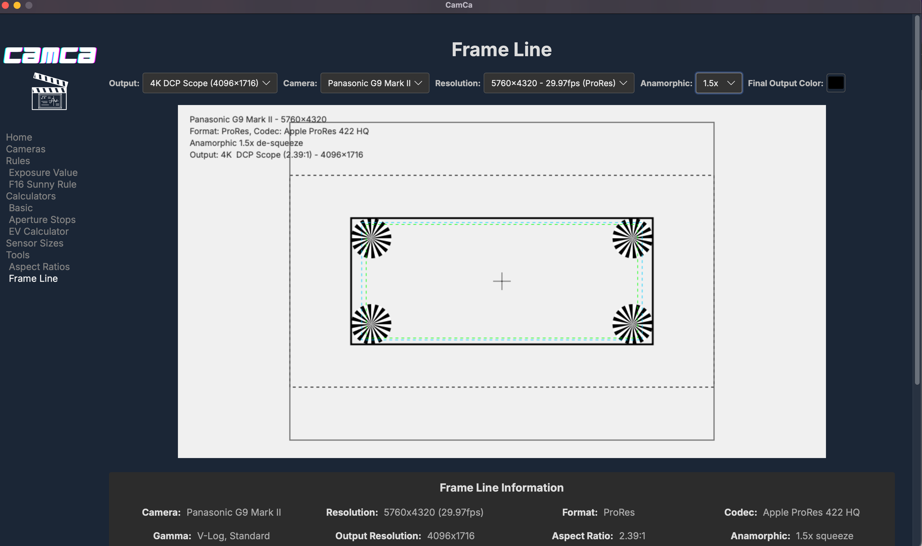Click 'ProRes' format value in info panel
This screenshot has height=546, width=922.
pyautogui.click(x=619, y=512)
